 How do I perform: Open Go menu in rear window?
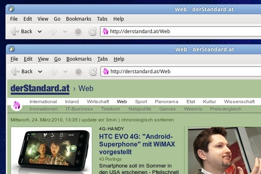57,19
